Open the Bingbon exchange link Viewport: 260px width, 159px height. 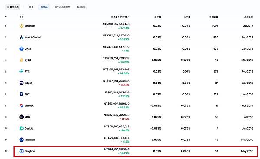coord(29,151)
